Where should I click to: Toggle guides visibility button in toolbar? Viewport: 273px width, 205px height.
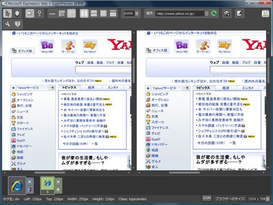coord(62,14)
